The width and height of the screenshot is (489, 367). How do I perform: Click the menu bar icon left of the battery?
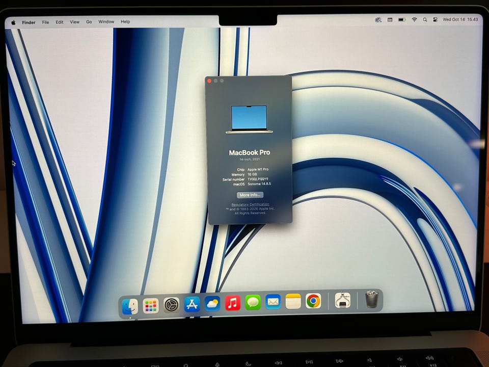pos(390,20)
